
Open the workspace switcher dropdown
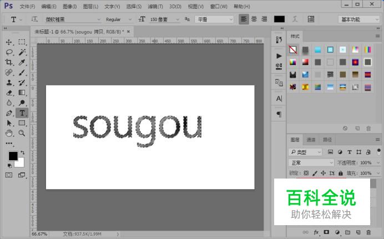[359, 19]
